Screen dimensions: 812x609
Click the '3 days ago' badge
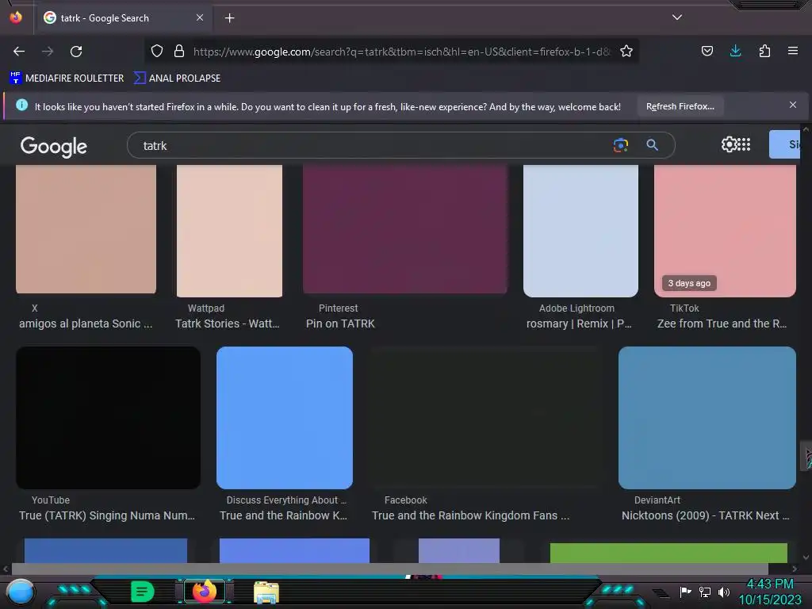[x=689, y=283]
